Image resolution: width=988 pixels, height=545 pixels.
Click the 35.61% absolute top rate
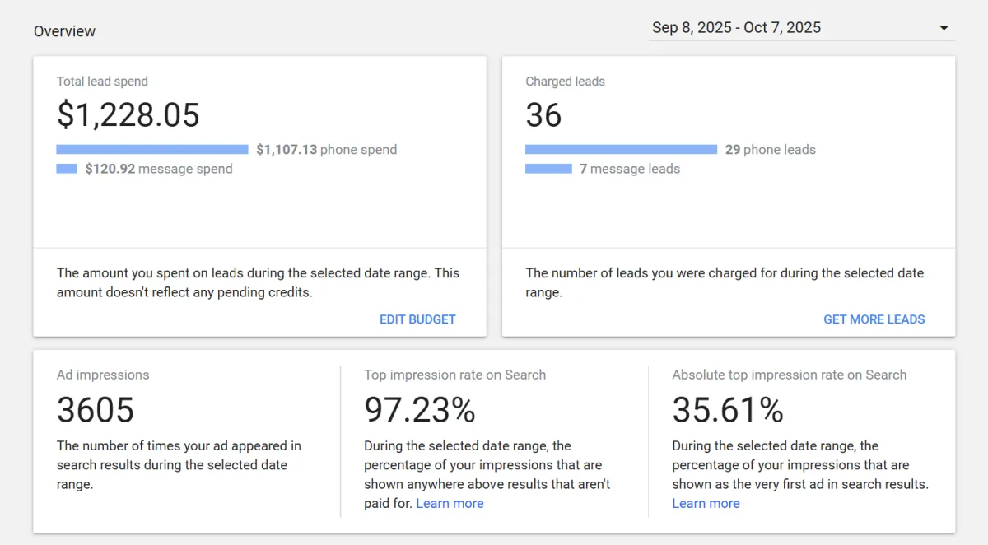click(728, 410)
